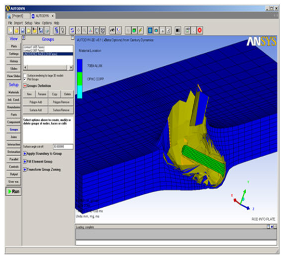Click the New model toolbar icon

pos(10,30)
